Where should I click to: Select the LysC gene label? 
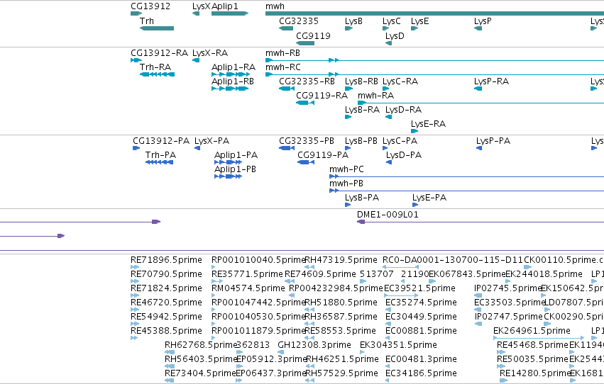(391, 21)
